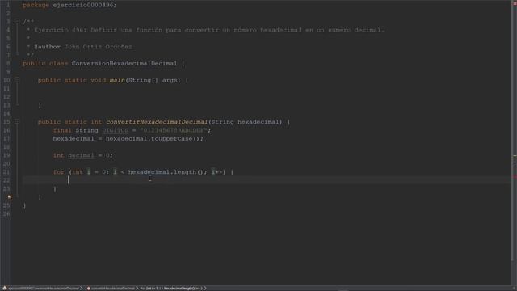Open the intention bulb icon at line 24
The width and height of the screenshot is (517, 291).
9,197
